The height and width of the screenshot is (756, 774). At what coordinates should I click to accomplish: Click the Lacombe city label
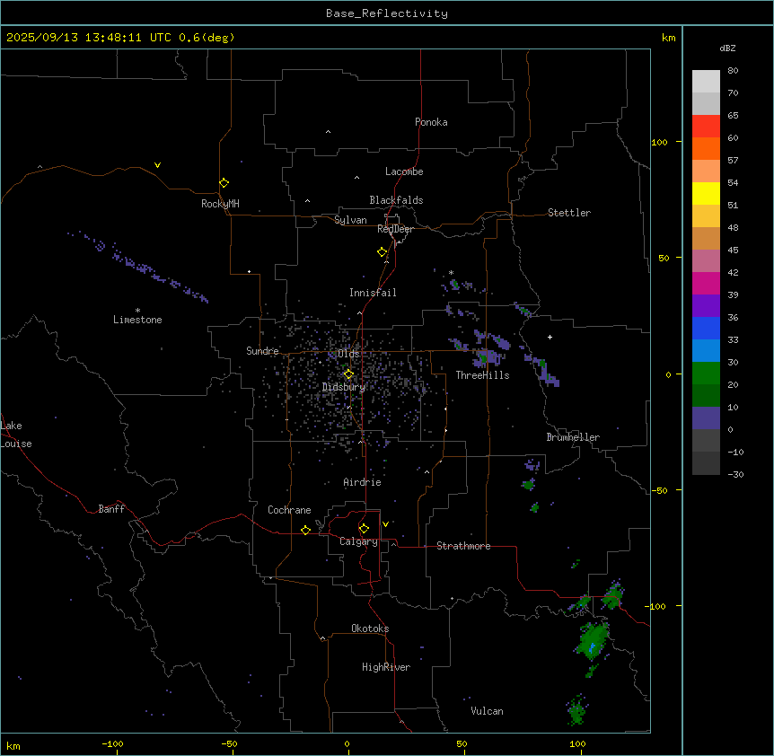(404, 171)
